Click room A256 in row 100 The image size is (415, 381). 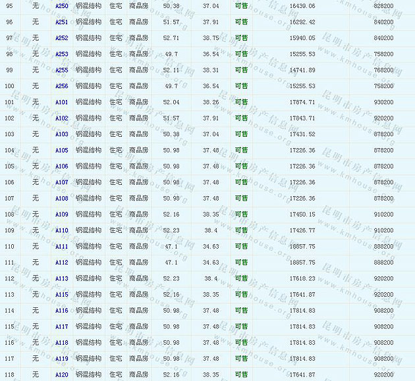point(61,86)
